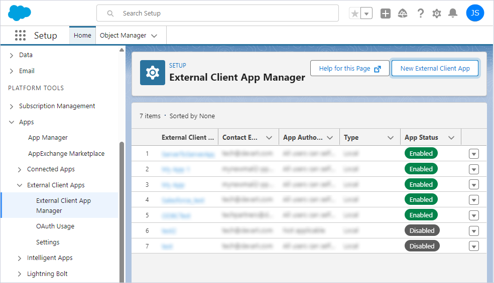494x283 pixels.
Task: Click the sidebar scroll up arrow
Action: pos(122,50)
